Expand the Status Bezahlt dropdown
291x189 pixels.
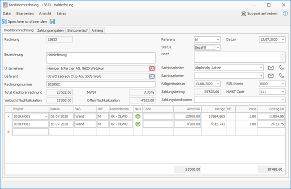click(x=218, y=47)
